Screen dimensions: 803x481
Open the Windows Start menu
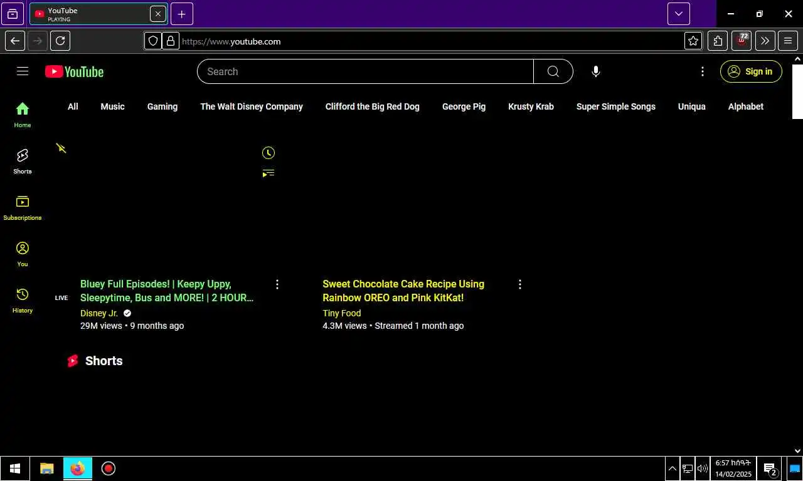pos(15,468)
